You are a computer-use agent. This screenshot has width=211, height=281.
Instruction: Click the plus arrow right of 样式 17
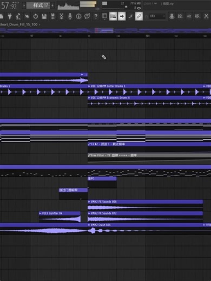click(52, 5)
